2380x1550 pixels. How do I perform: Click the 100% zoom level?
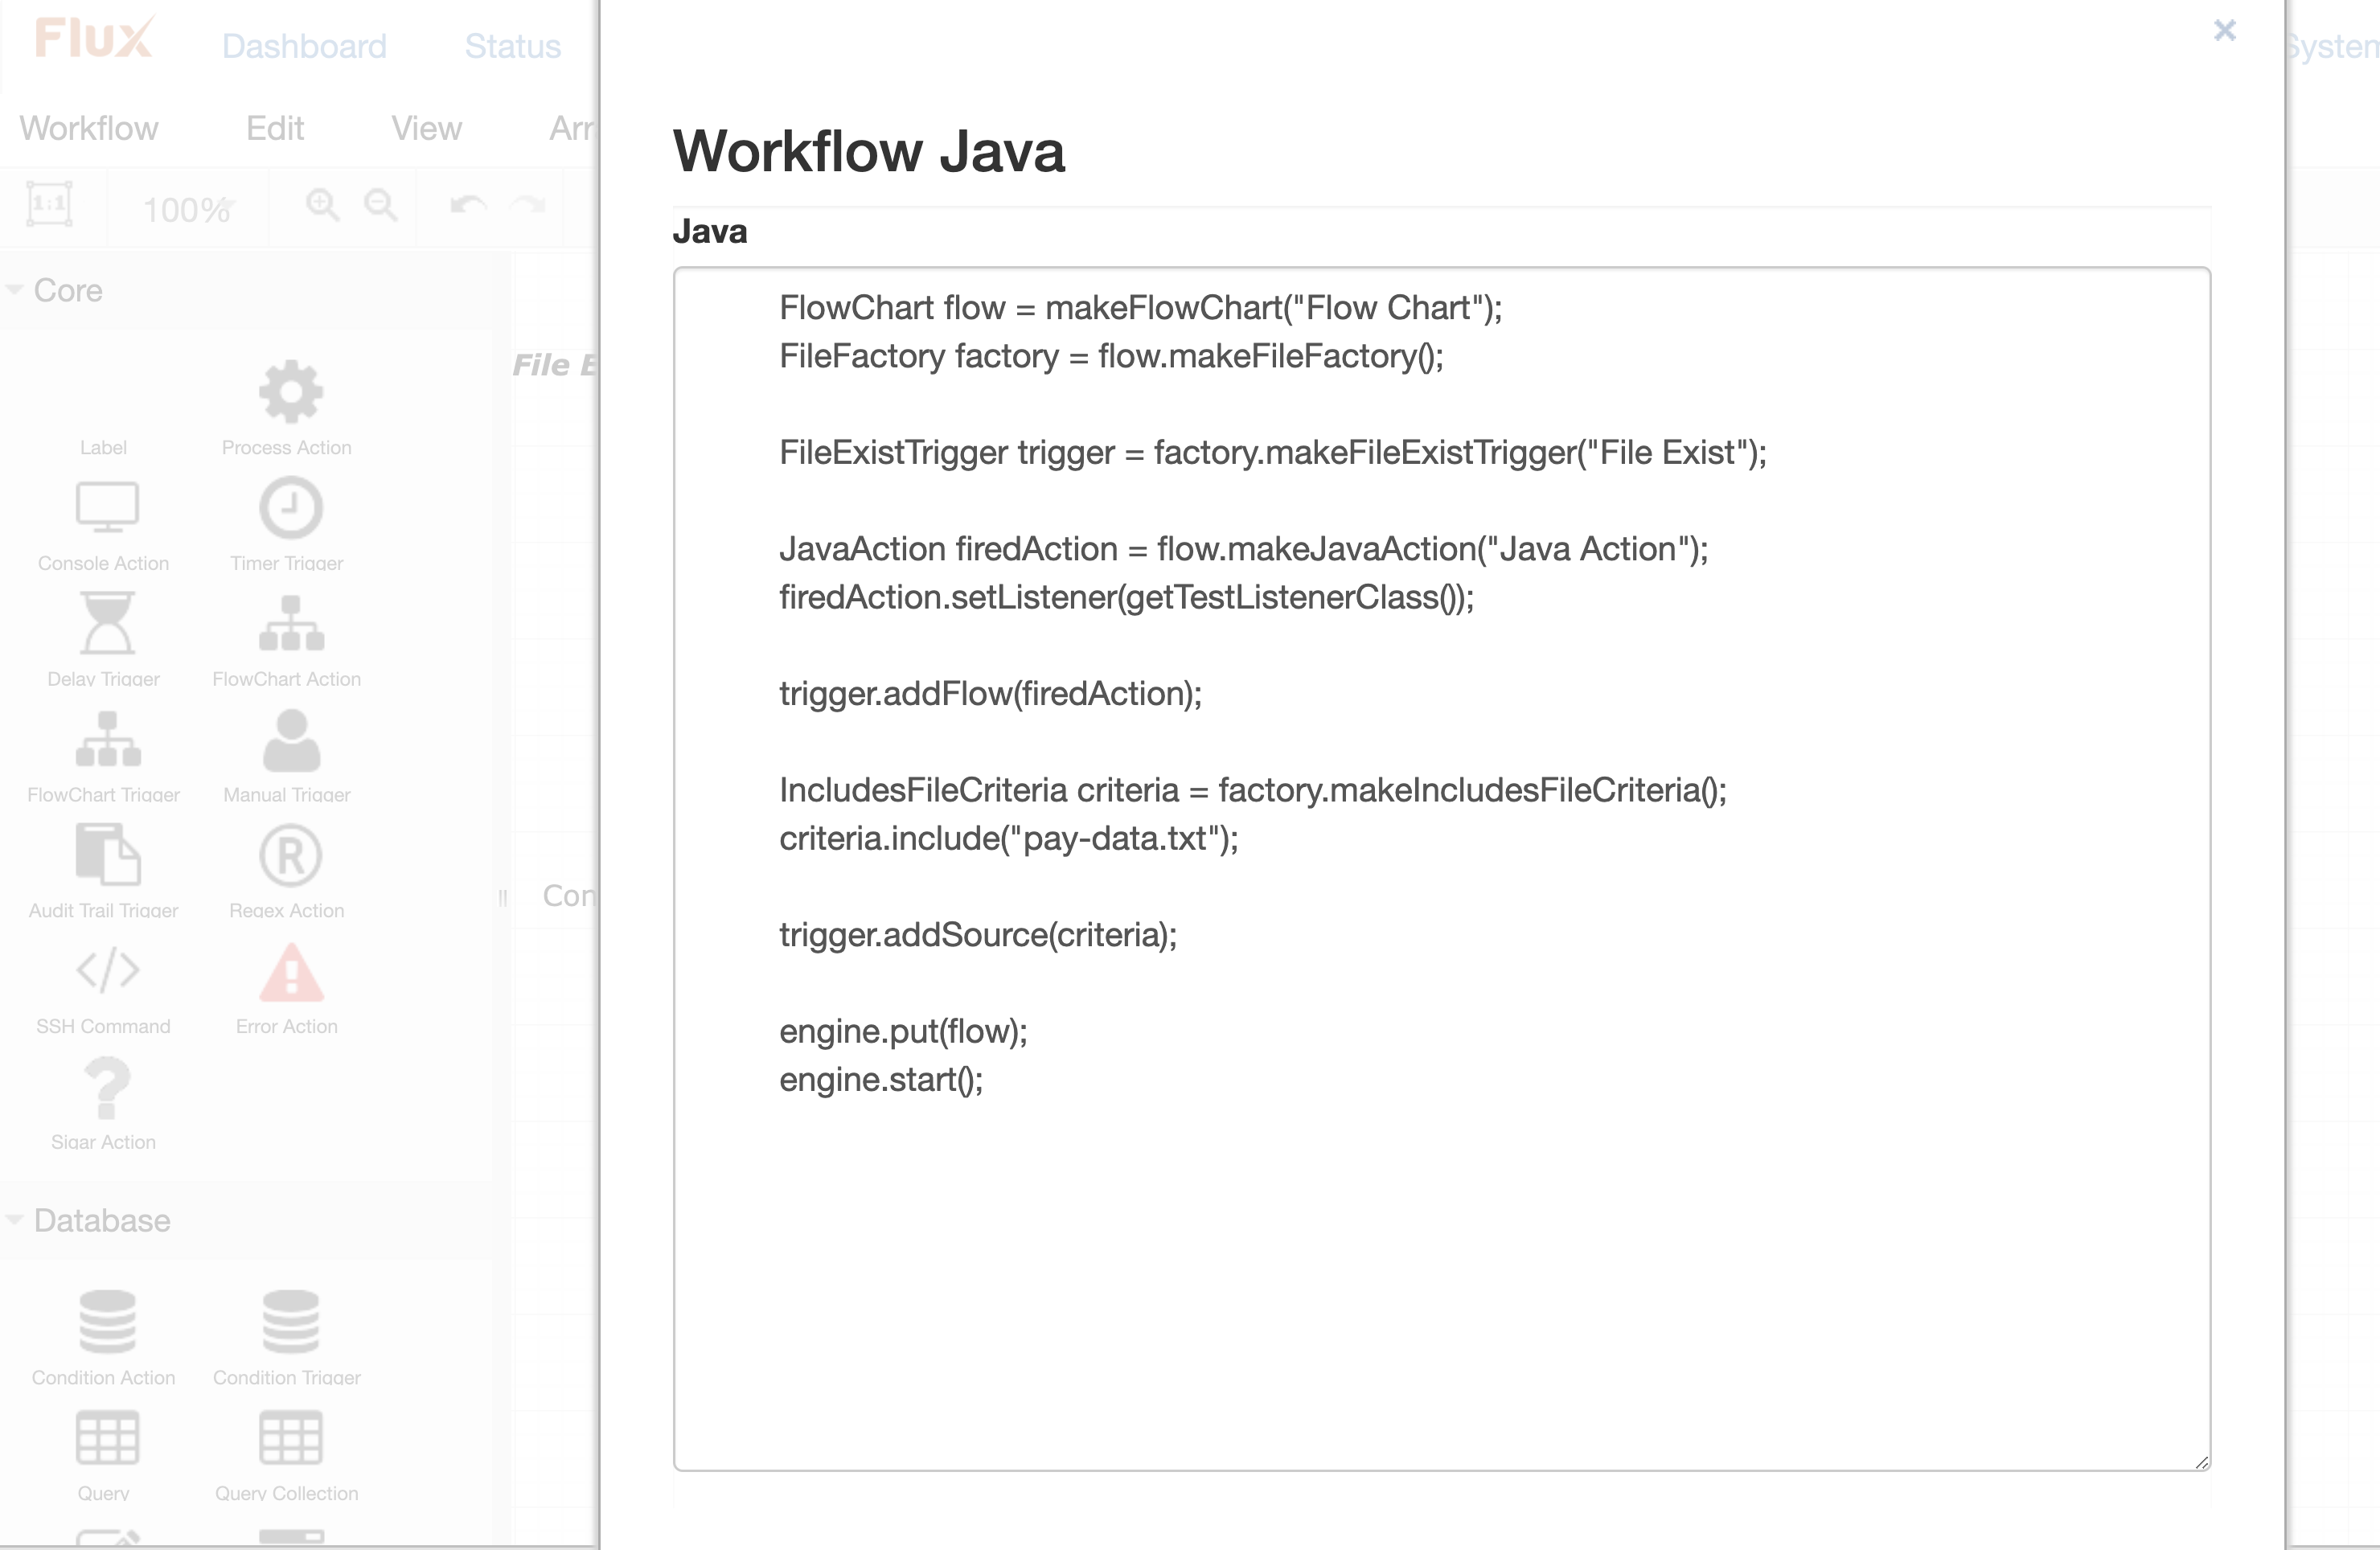[187, 209]
